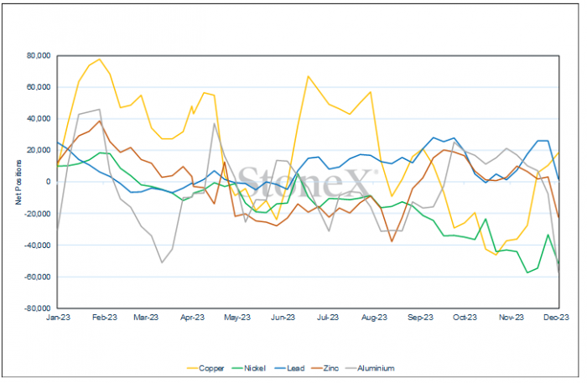Click the Aluminium line low point in late Mar-23

[x=162, y=262]
